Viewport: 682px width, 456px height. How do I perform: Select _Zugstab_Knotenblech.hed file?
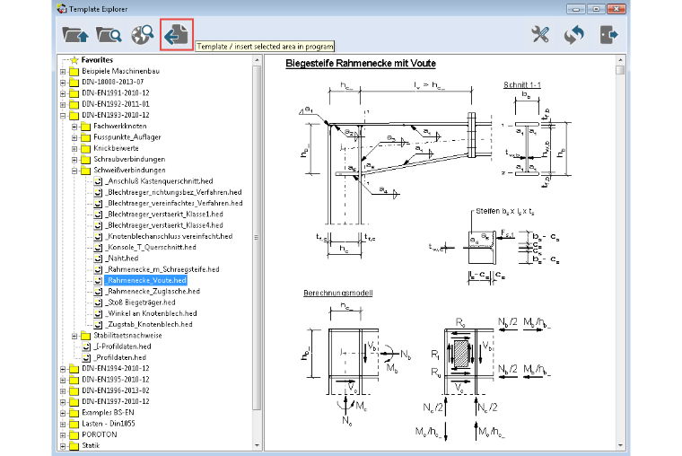(x=149, y=324)
